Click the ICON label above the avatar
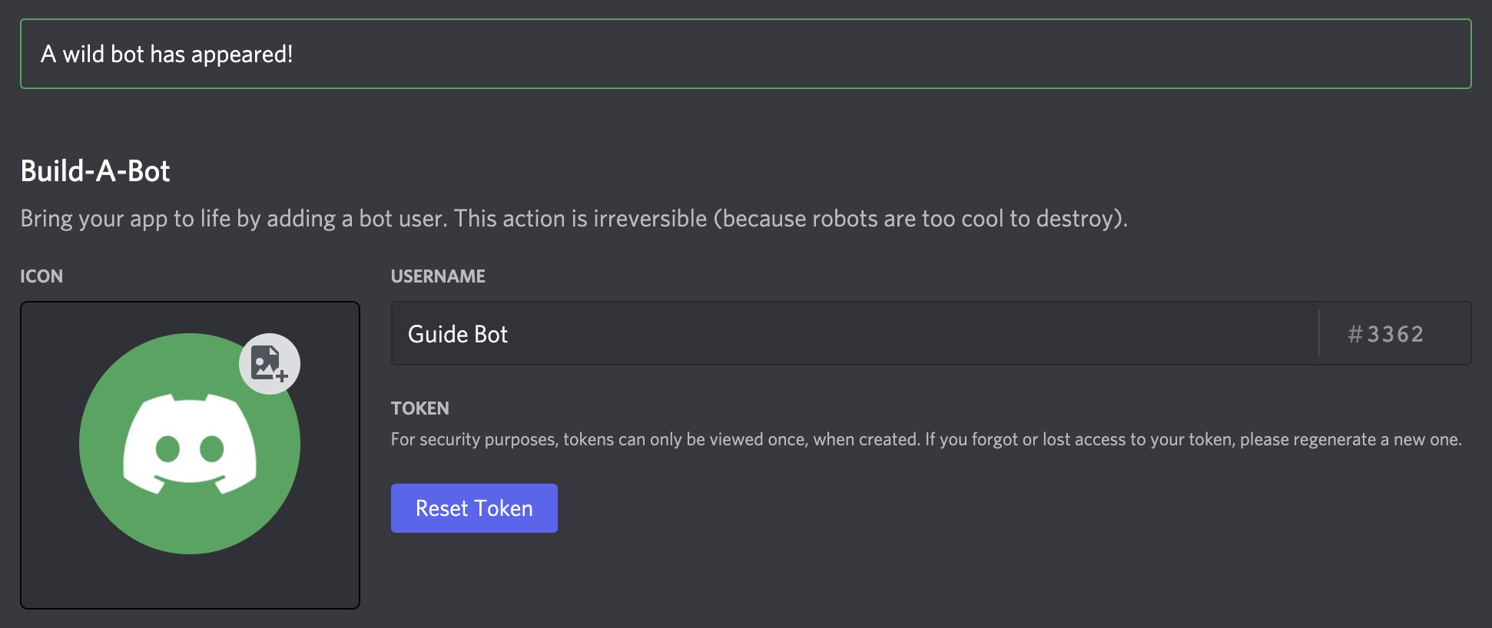Screen dimensions: 1492x628 (41, 276)
